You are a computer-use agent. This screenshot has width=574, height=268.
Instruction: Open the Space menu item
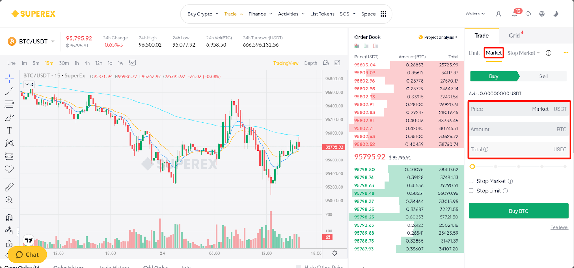(368, 14)
